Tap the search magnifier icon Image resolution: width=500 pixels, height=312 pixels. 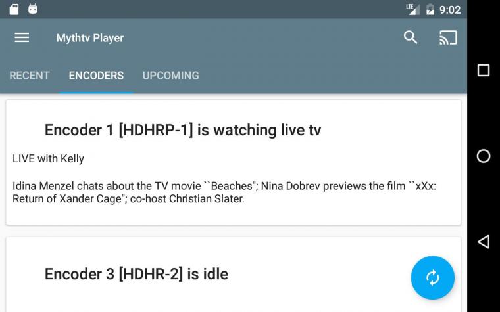point(411,37)
